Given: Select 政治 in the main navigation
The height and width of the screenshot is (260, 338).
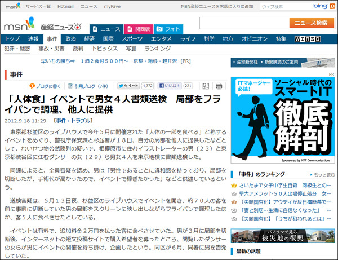Looking at the screenshot, I should [x=70, y=39].
